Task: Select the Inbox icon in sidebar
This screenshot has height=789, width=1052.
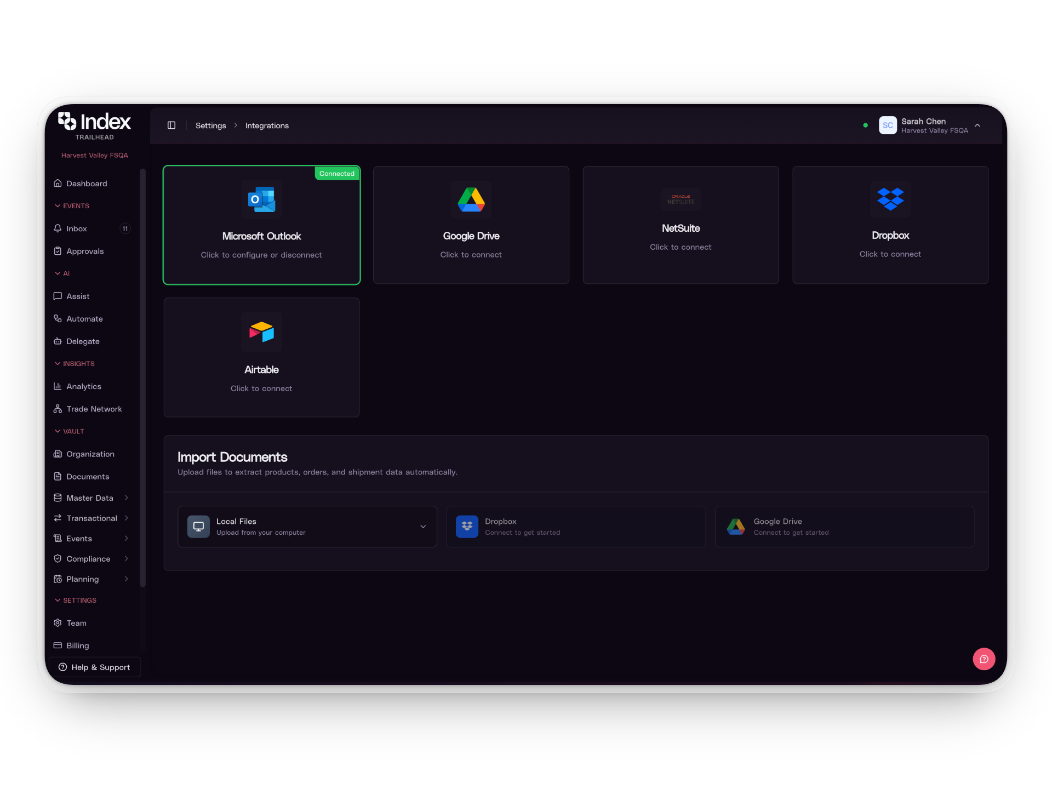Action: pyautogui.click(x=58, y=228)
